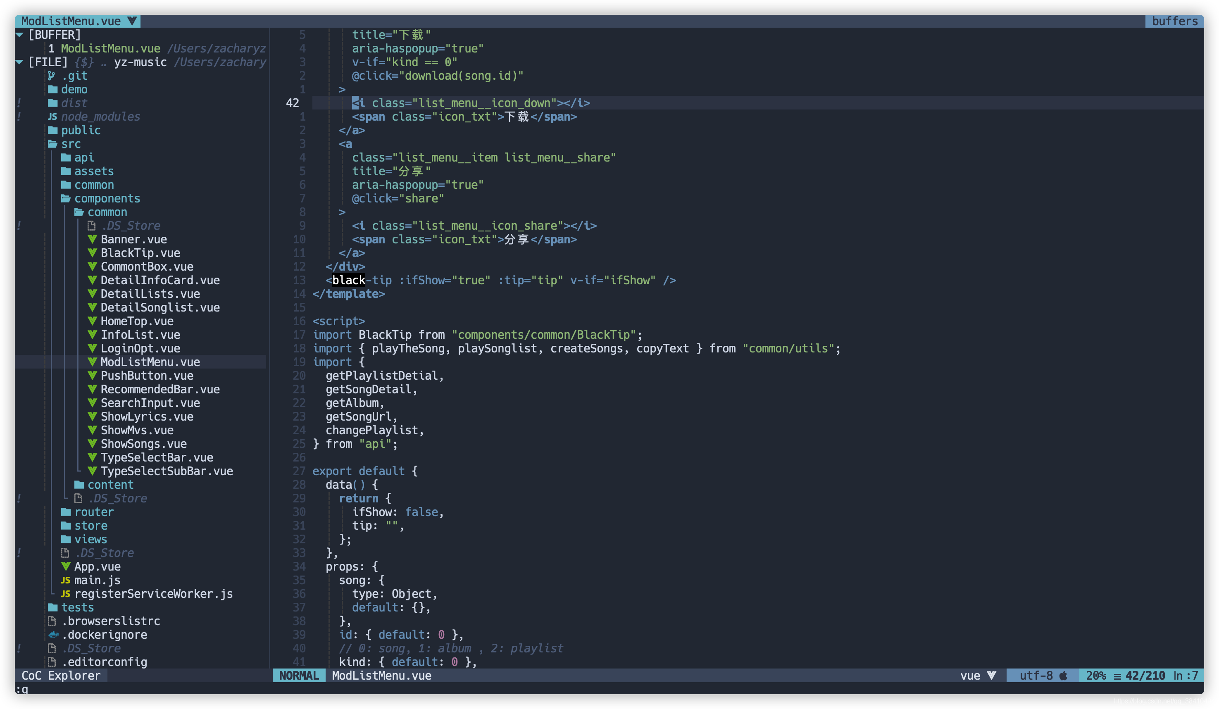Click the git branch icon next to .git
This screenshot has width=1219, height=709.
tap(52, 76)
